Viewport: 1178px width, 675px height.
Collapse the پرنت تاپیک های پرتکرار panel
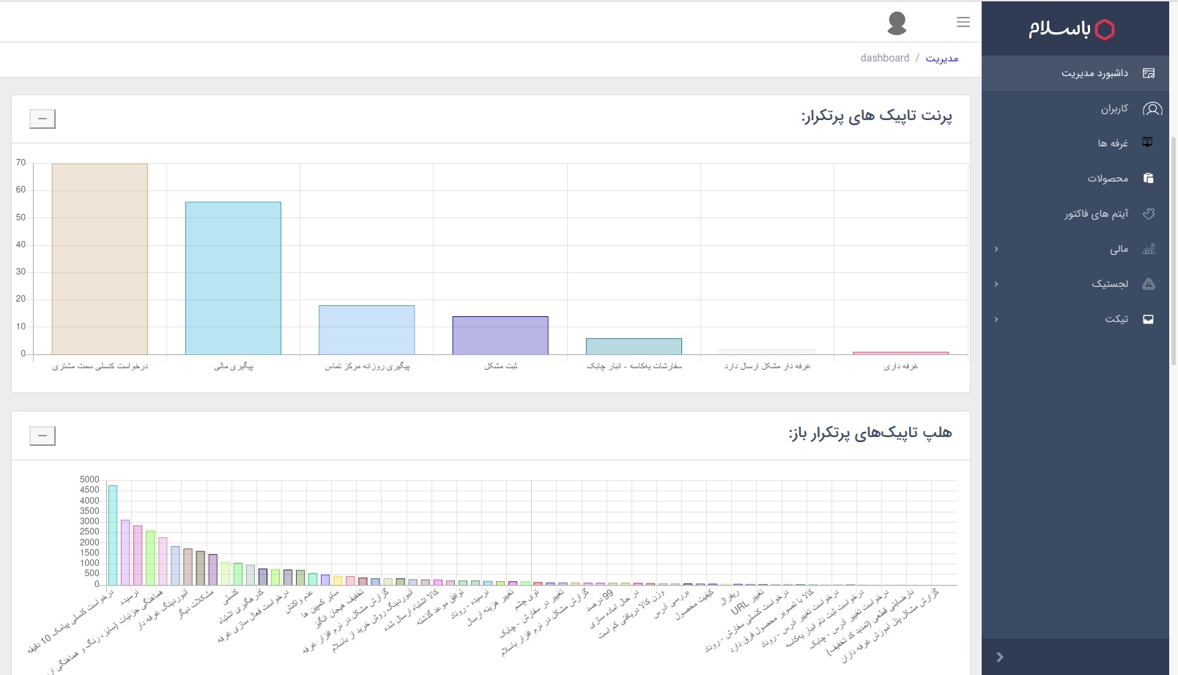[x=42, y=119]
